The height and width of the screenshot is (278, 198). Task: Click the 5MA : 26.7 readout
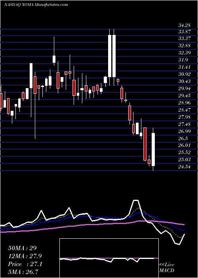(23, 272)
